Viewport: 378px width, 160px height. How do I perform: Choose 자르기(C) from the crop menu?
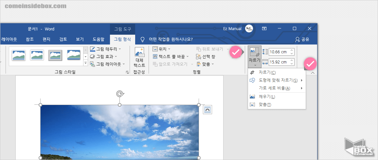tap(277, 72)
